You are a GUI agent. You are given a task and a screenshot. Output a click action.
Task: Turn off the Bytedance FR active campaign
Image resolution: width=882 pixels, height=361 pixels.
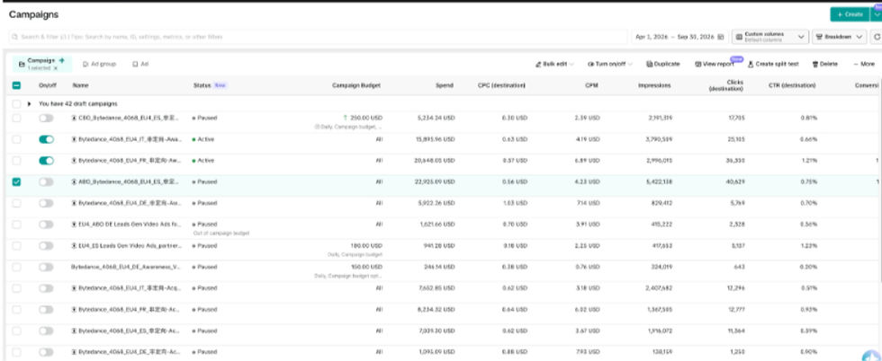click(46, 161)
